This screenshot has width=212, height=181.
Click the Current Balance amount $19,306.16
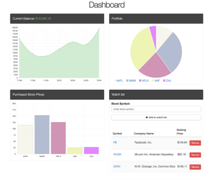point(43,18)
